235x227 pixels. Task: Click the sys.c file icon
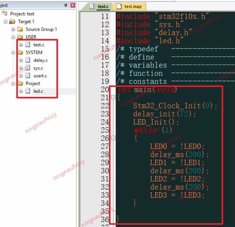coord(28,68)
